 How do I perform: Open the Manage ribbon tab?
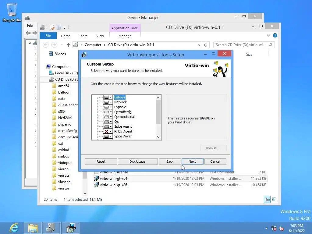coord(125,36)
